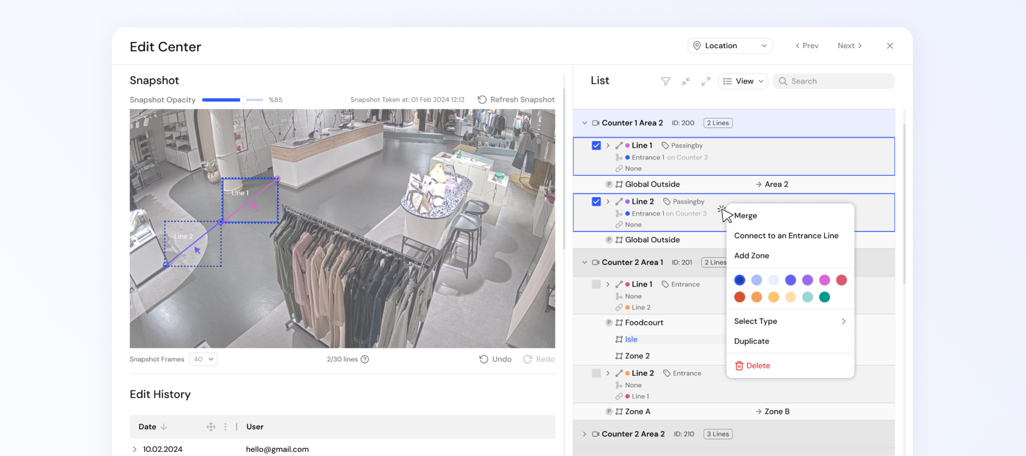
Task: Go to the Prev item
Action: [x=807, y=46]
